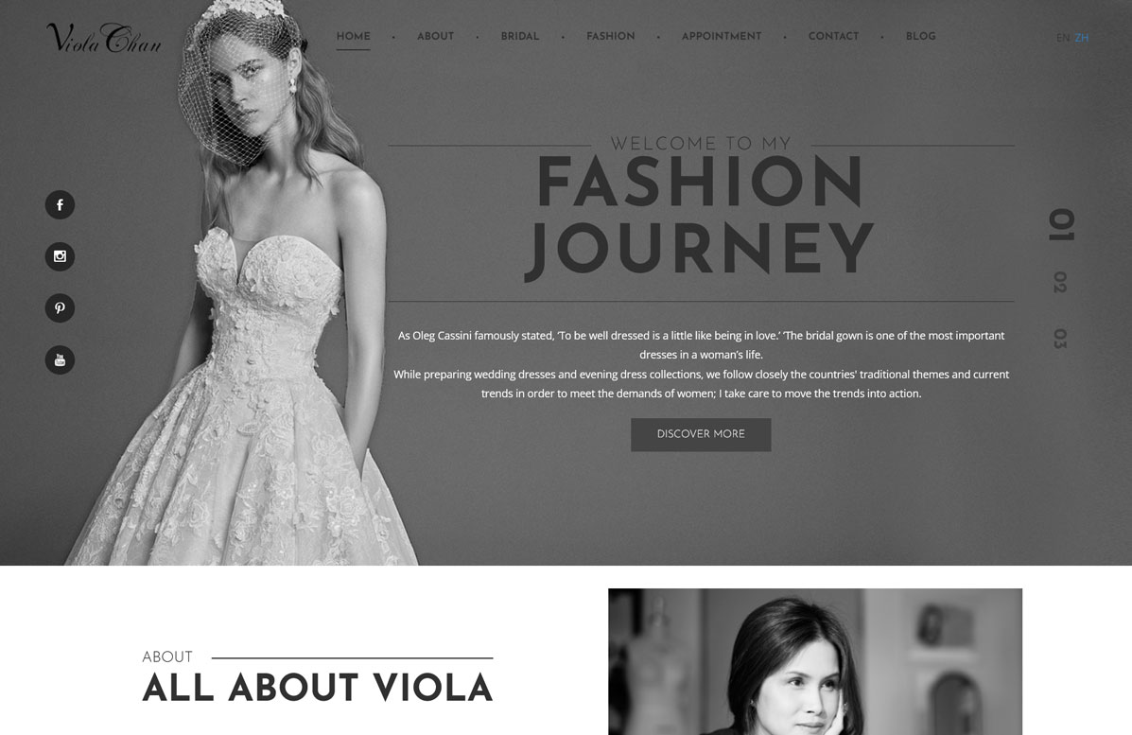Open the Bridal menu item
The height and width of the screenshot is (735, 1132).
(520, 36)
